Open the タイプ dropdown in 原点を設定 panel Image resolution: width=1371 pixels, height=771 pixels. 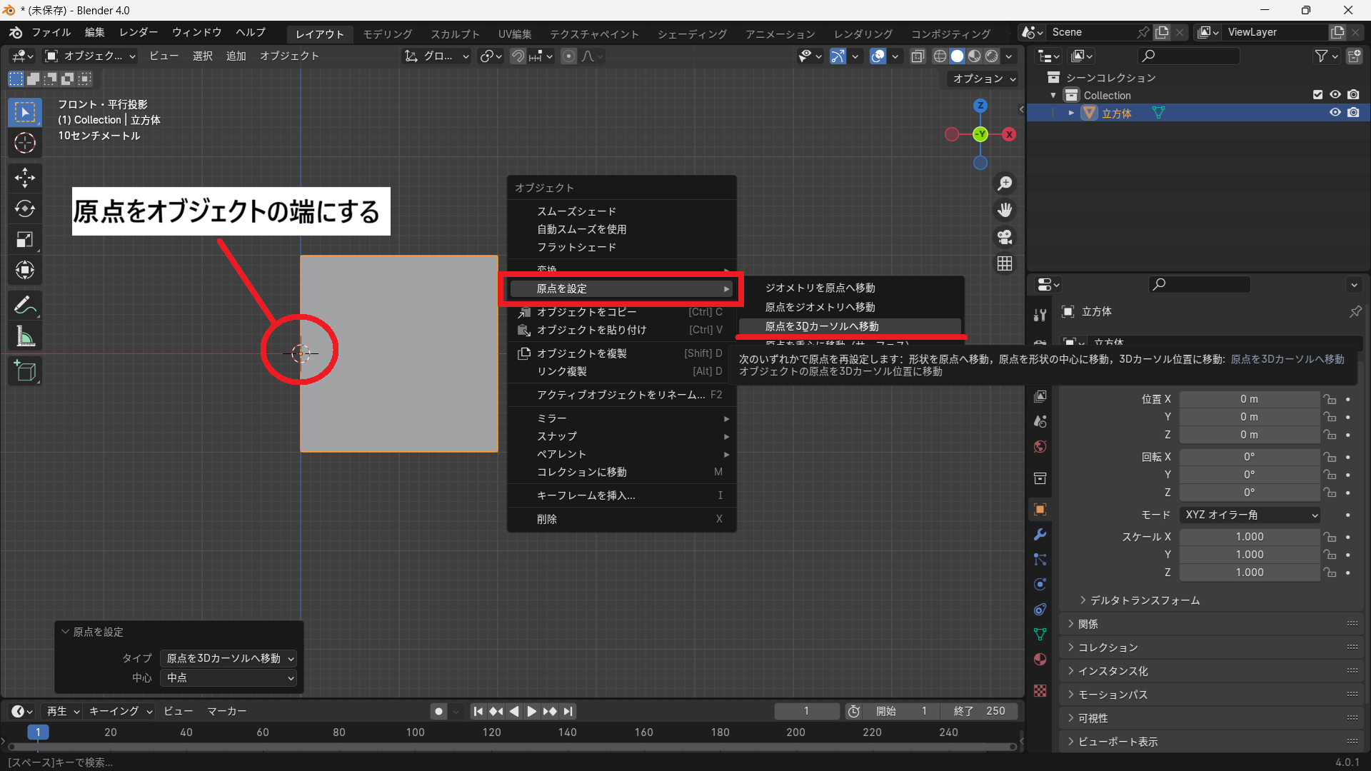(x=228, y=658)
